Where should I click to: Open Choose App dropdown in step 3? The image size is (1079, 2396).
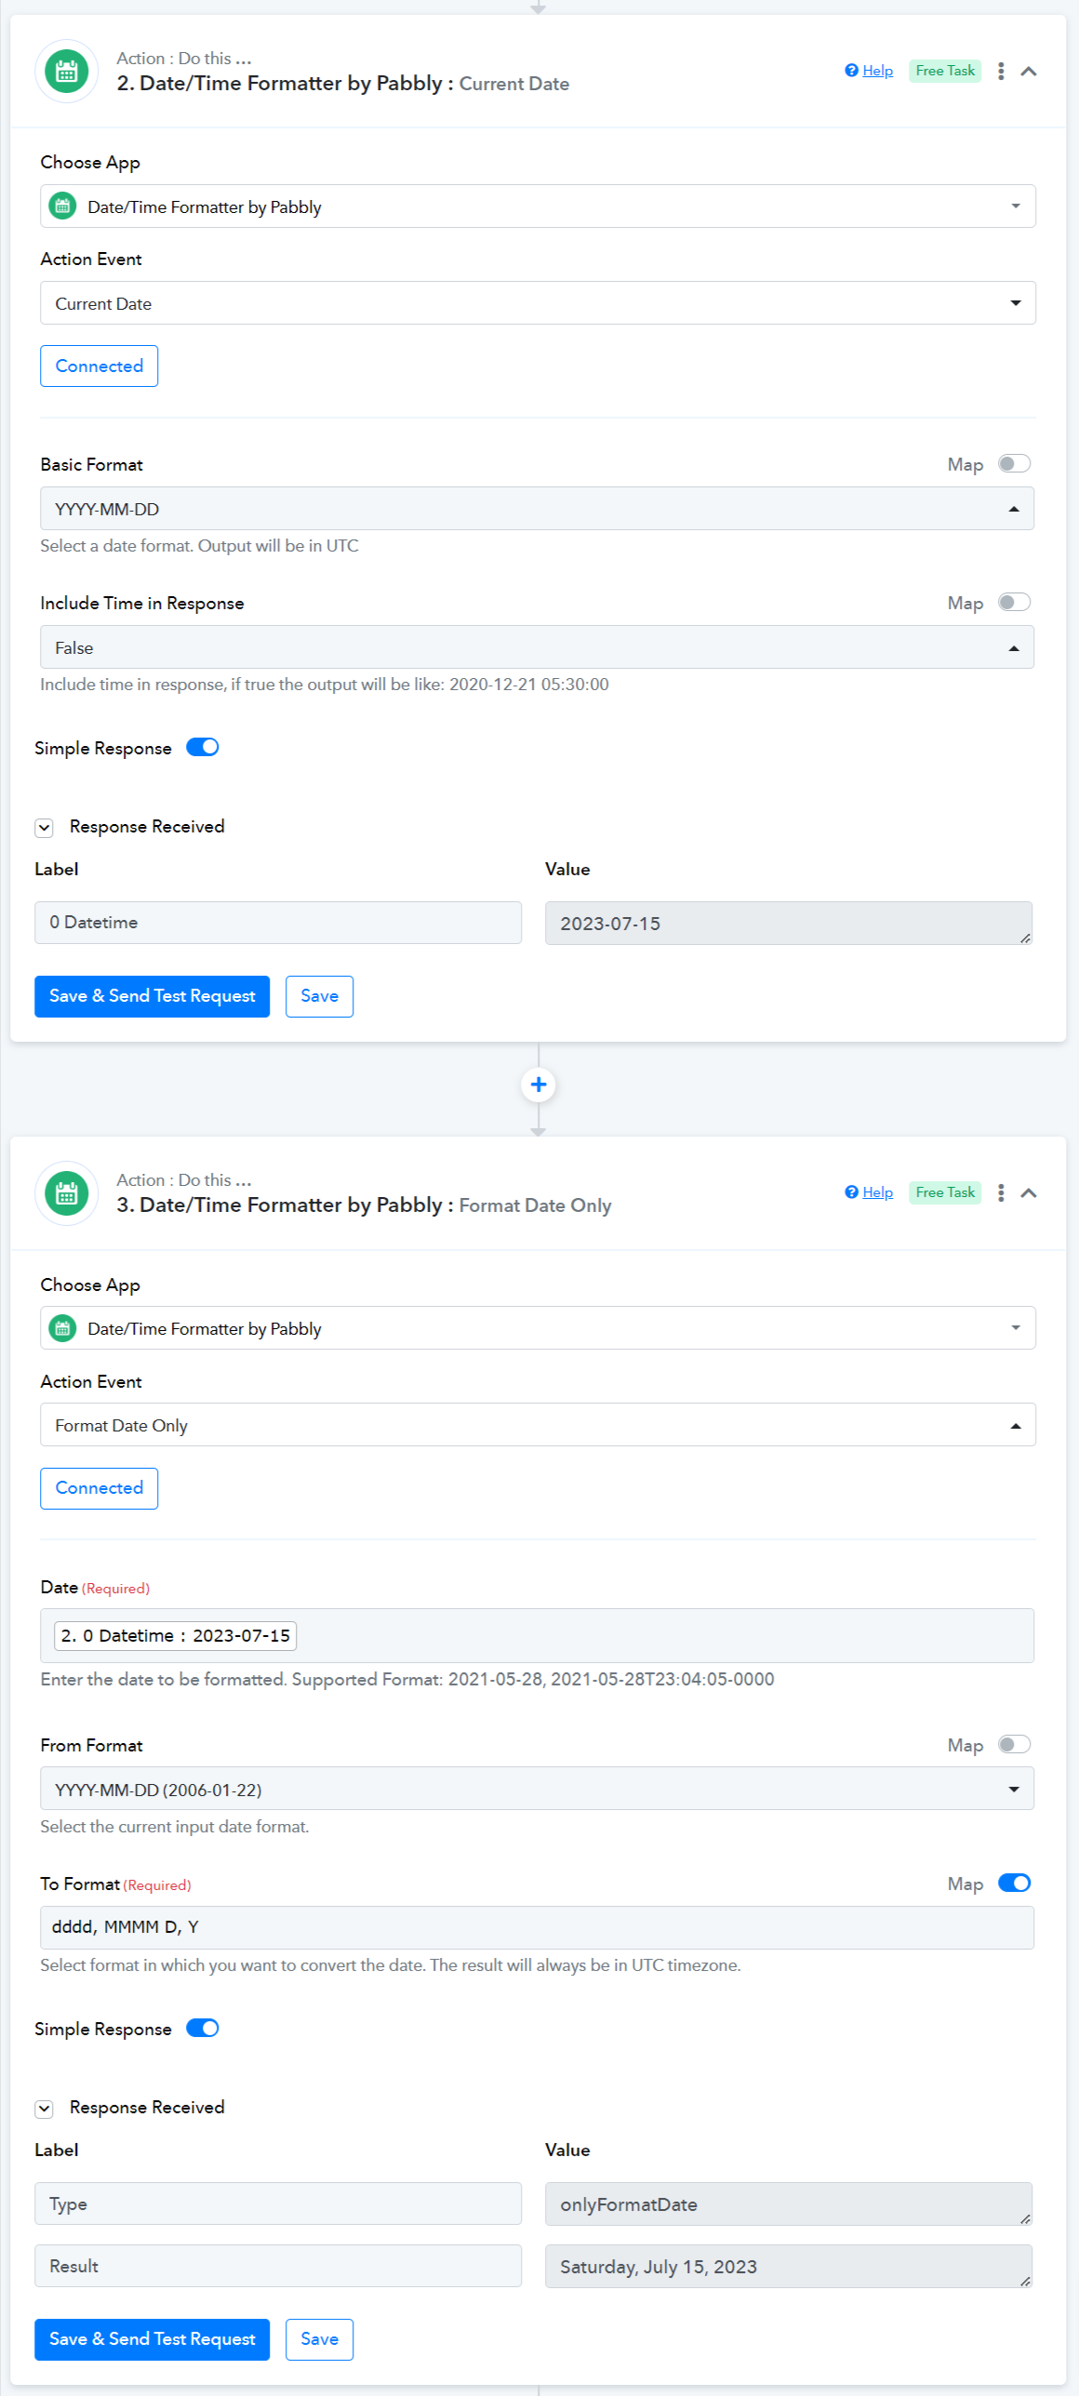538,1328
